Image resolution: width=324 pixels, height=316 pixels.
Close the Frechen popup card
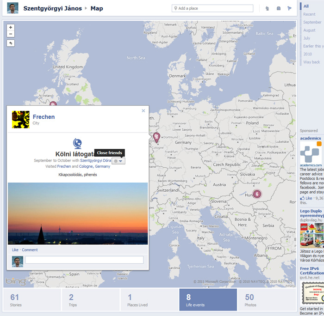(143, 111)
